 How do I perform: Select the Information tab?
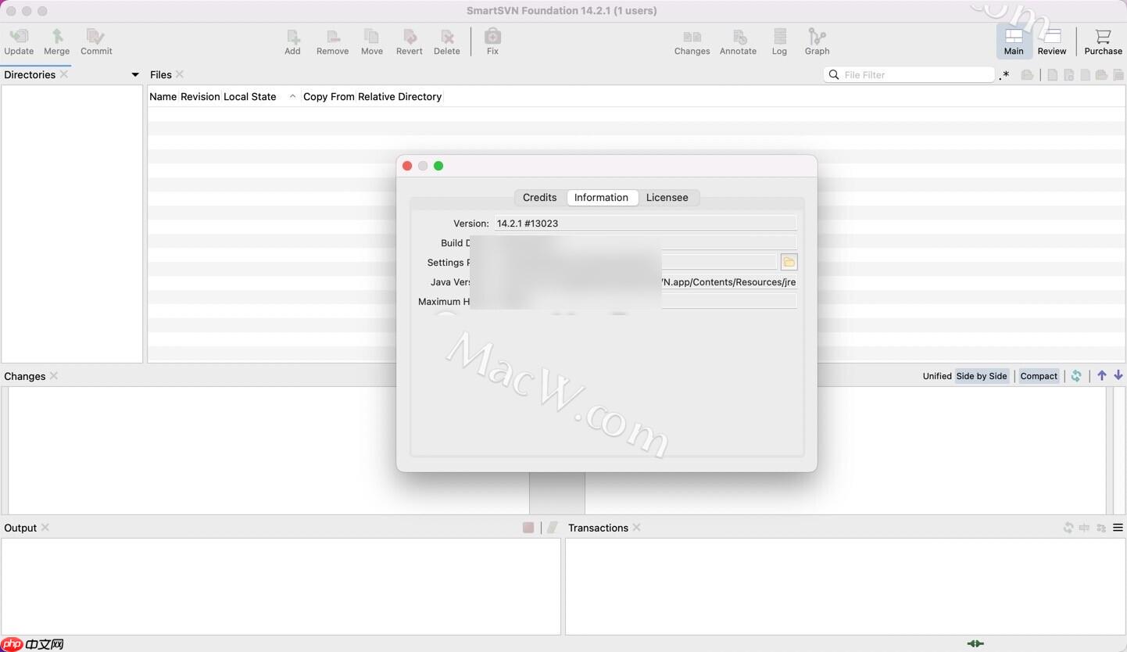[601, 197]
